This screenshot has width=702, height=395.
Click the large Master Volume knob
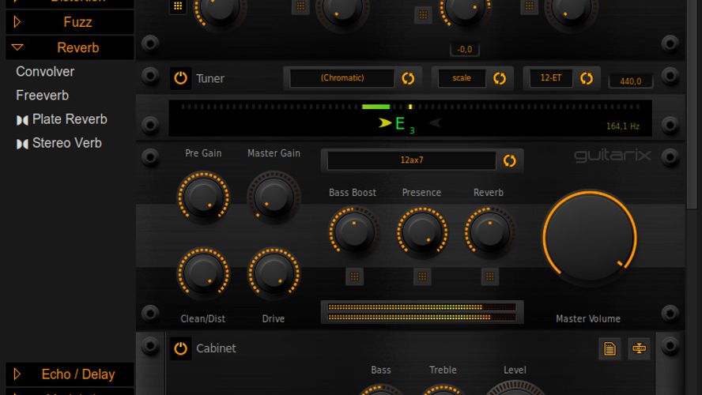[590, 237]
